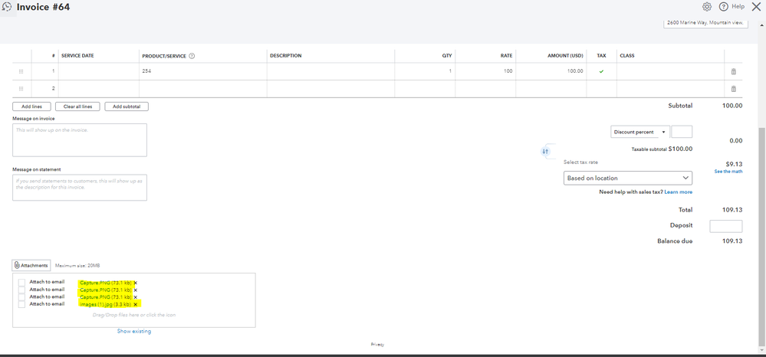The image size is (766, 357).
Task: Click the Clear all lines button
Action: click(x=77, y=106)
